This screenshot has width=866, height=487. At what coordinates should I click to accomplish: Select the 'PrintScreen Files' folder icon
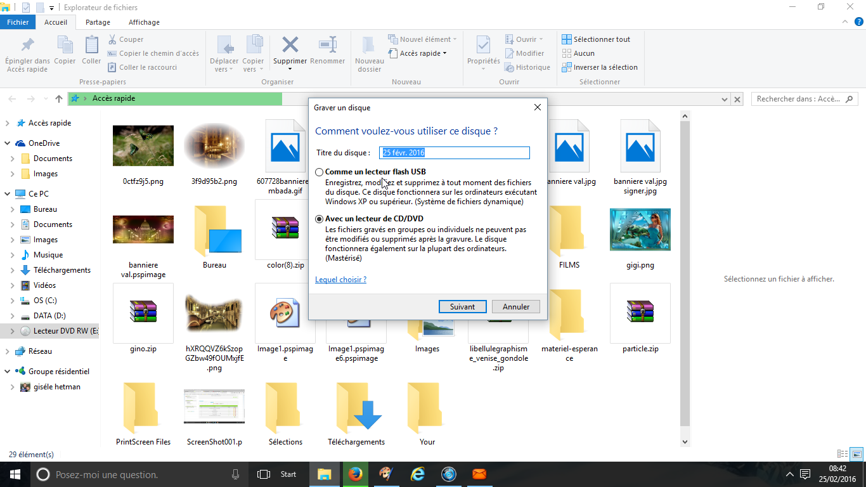tap(141, 406)
